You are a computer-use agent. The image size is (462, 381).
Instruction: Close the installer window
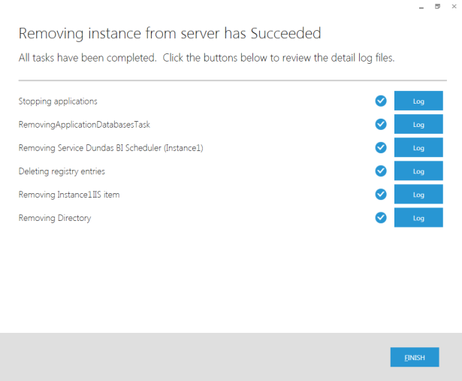pos(454,7)
